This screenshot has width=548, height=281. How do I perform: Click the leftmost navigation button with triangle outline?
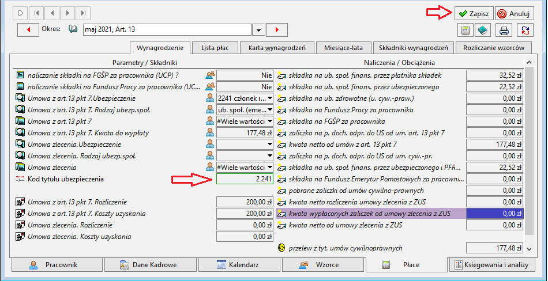tap(21, 13)
